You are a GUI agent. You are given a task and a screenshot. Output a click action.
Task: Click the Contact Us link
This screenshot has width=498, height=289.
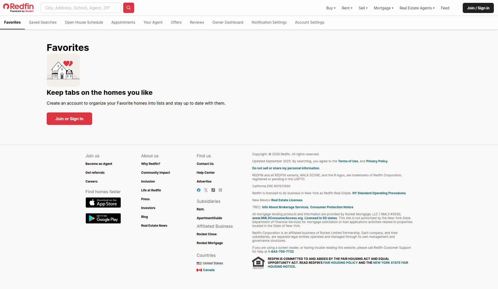205,164
